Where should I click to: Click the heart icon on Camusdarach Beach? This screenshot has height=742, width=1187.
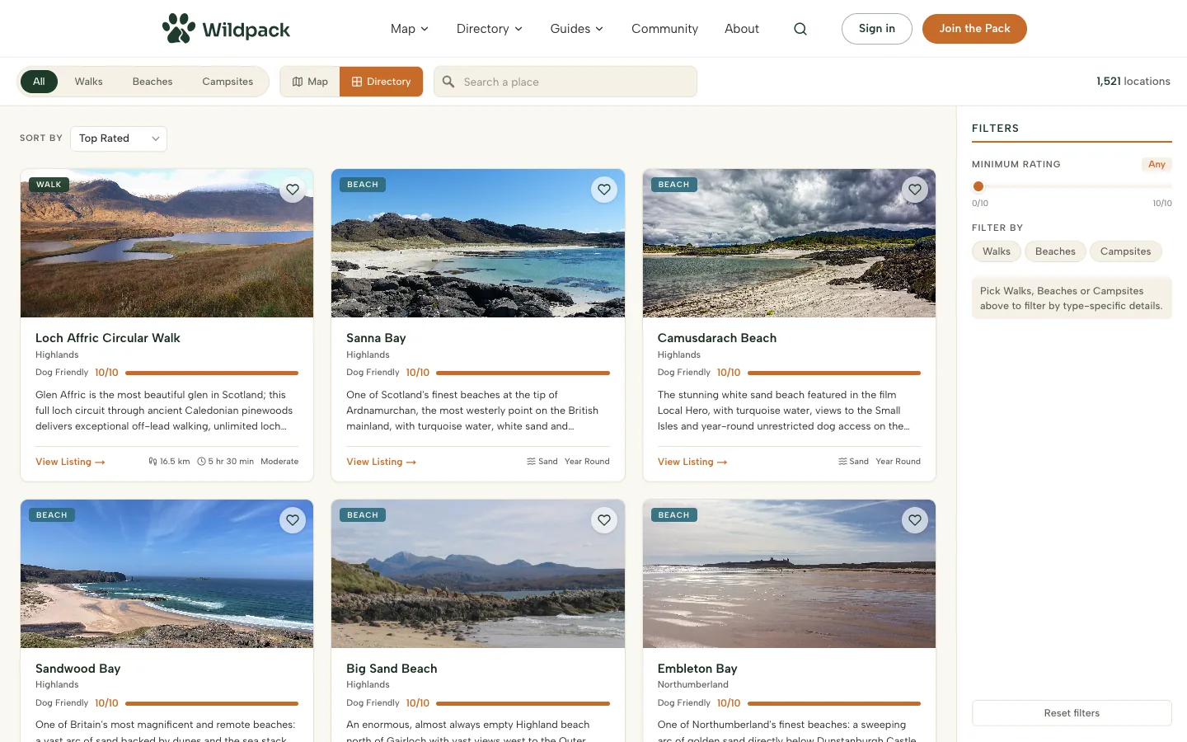coord(915,190)
